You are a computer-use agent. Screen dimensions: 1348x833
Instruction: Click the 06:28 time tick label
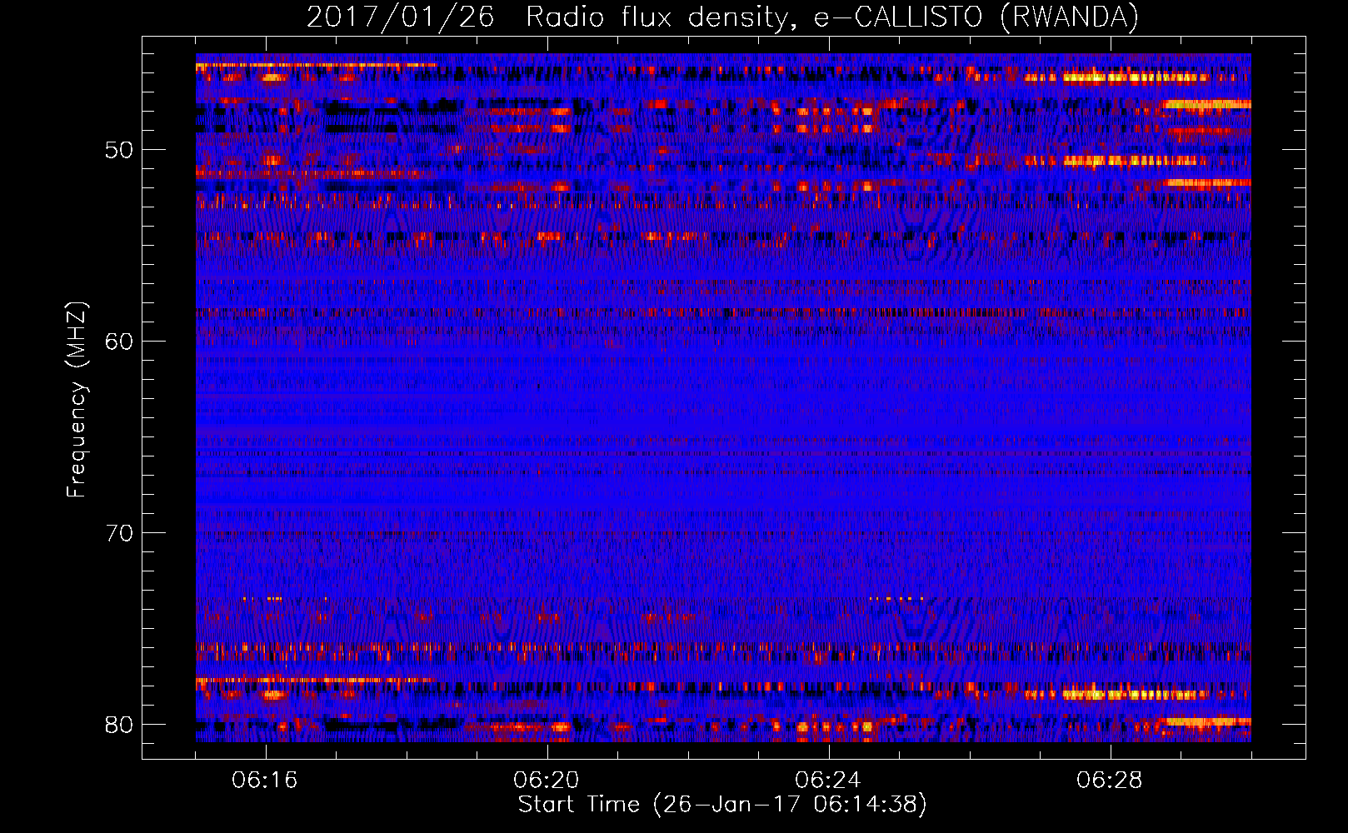[1110, 781]
